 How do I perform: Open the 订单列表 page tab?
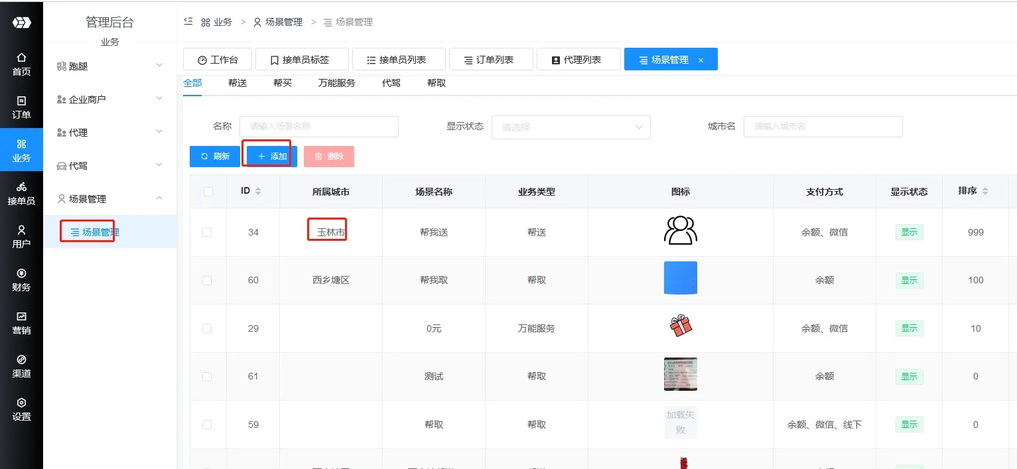(x=490, y=60)
